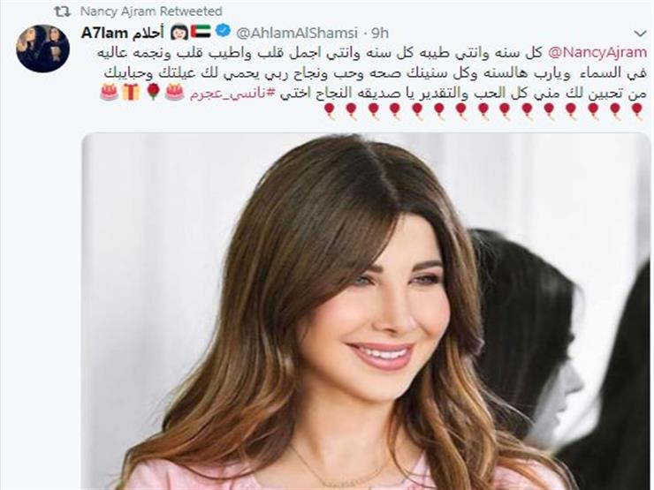Open the tweet options chevron menu
The height and width of the screenshot is (490, 654).
point(640,33)
